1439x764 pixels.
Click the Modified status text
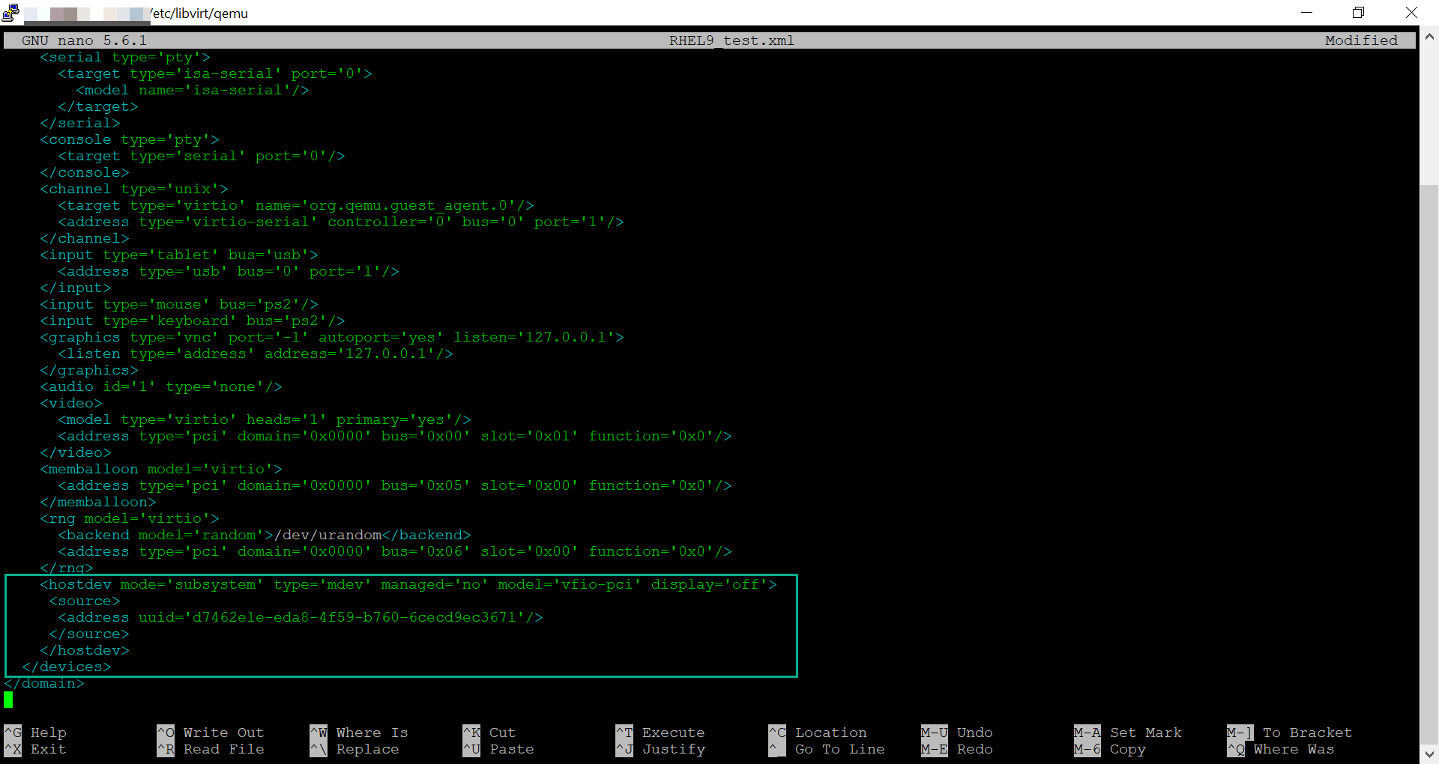[x=1361, y=40]
